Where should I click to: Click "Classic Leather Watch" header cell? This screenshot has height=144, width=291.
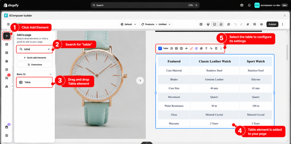215,61
